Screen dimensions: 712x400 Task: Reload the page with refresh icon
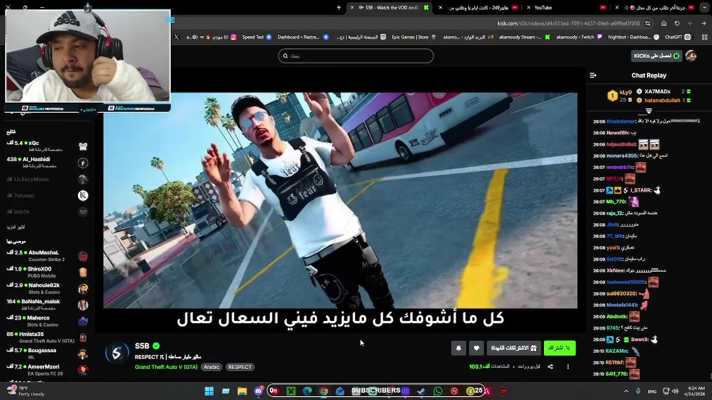coord(677,24)
